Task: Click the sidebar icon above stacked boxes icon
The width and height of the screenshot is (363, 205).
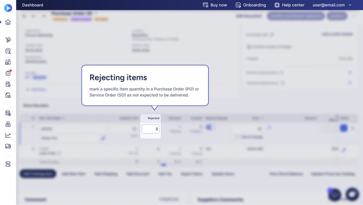Action: (x=8, y=113)
